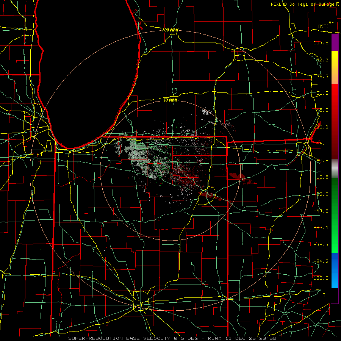The width and height of the screenshot is (341, 341).
Task: Click the -47.6 velocity scale value
Action: tap(321, 211)
